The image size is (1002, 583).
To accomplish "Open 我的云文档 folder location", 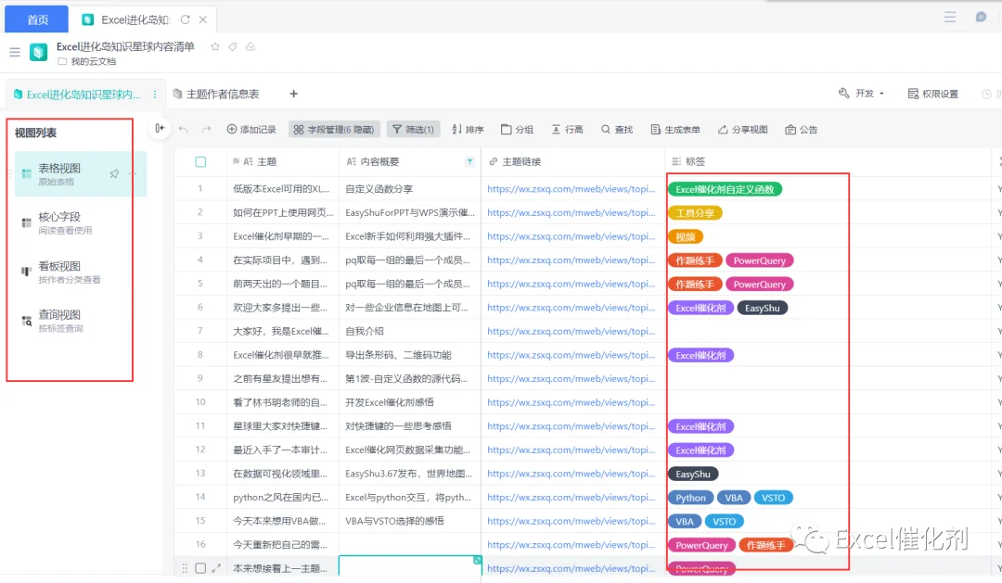I will [87, 61].
